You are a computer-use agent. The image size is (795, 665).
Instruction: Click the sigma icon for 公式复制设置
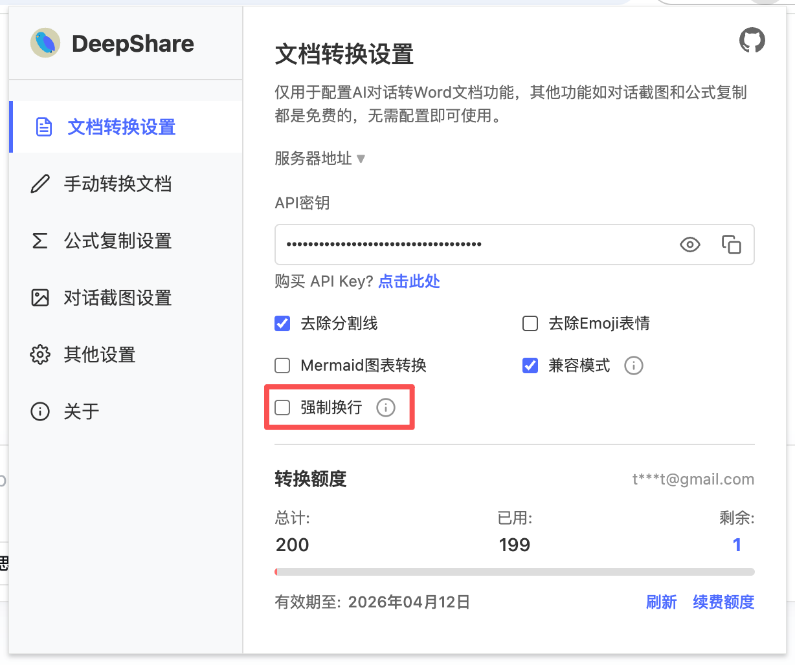click(40, 241)
